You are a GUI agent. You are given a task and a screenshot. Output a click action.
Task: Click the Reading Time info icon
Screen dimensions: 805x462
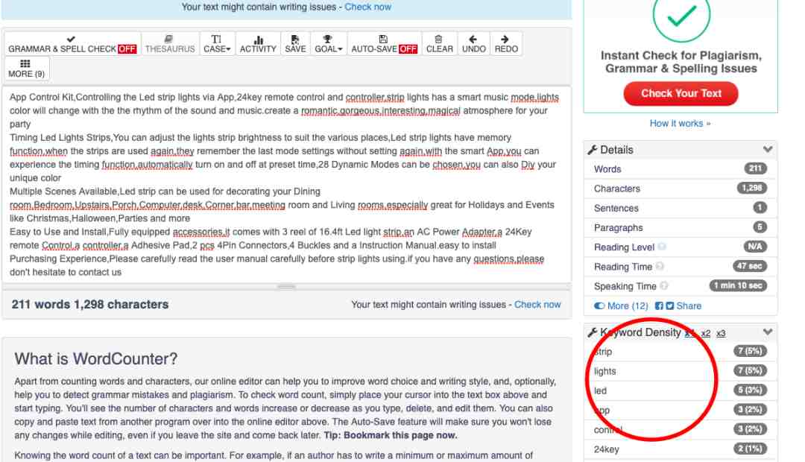(660, 266)
